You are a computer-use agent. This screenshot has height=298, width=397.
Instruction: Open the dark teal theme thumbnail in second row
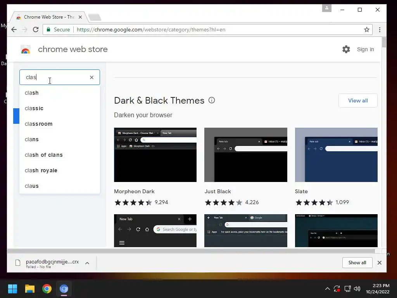pos(336,230)
